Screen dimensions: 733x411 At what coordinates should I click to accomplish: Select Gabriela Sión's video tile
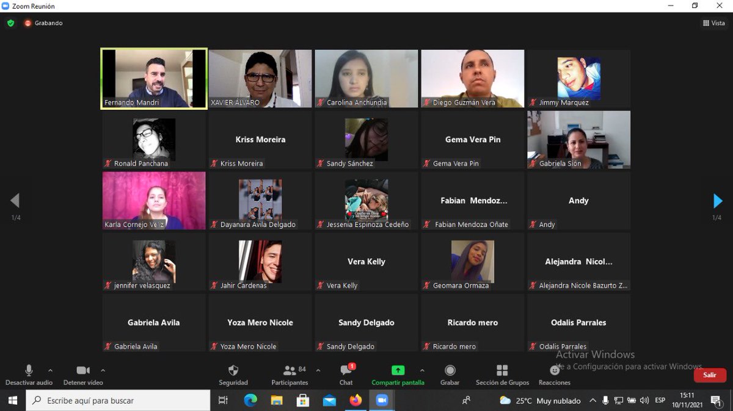(579, 140)
